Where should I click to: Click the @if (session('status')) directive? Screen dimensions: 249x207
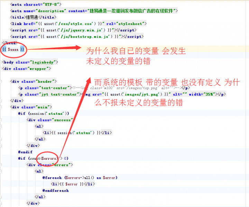[44, 114]
